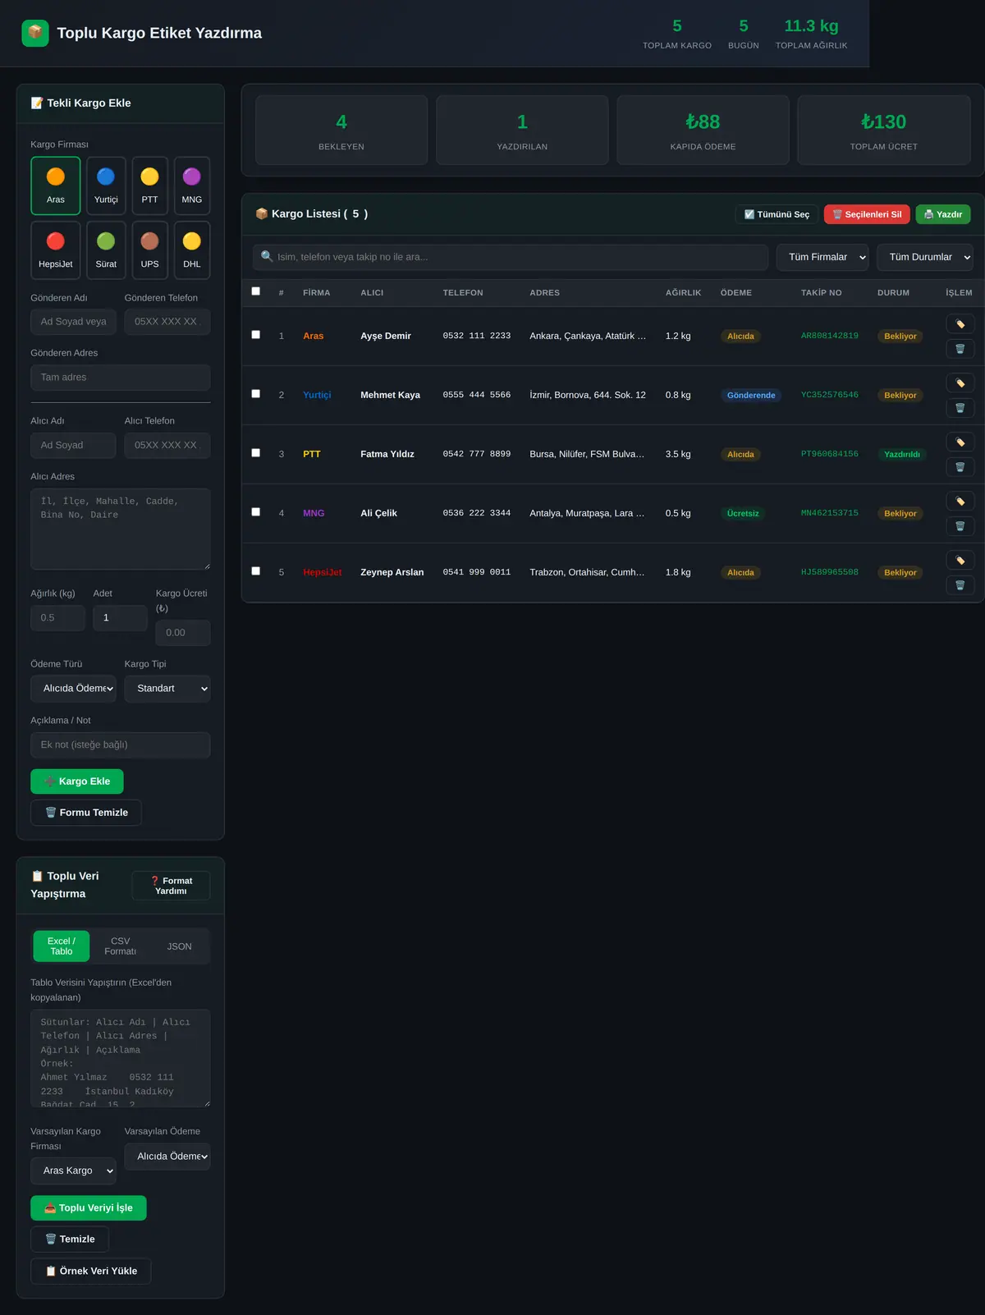Delete the Ali Çelik cargo row

[960, 526]
